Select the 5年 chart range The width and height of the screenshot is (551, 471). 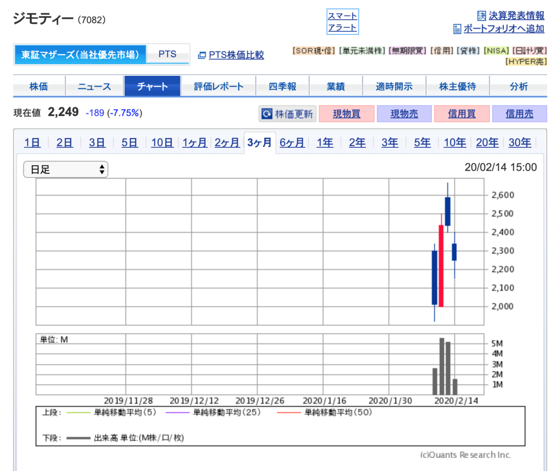click(422, 143)
